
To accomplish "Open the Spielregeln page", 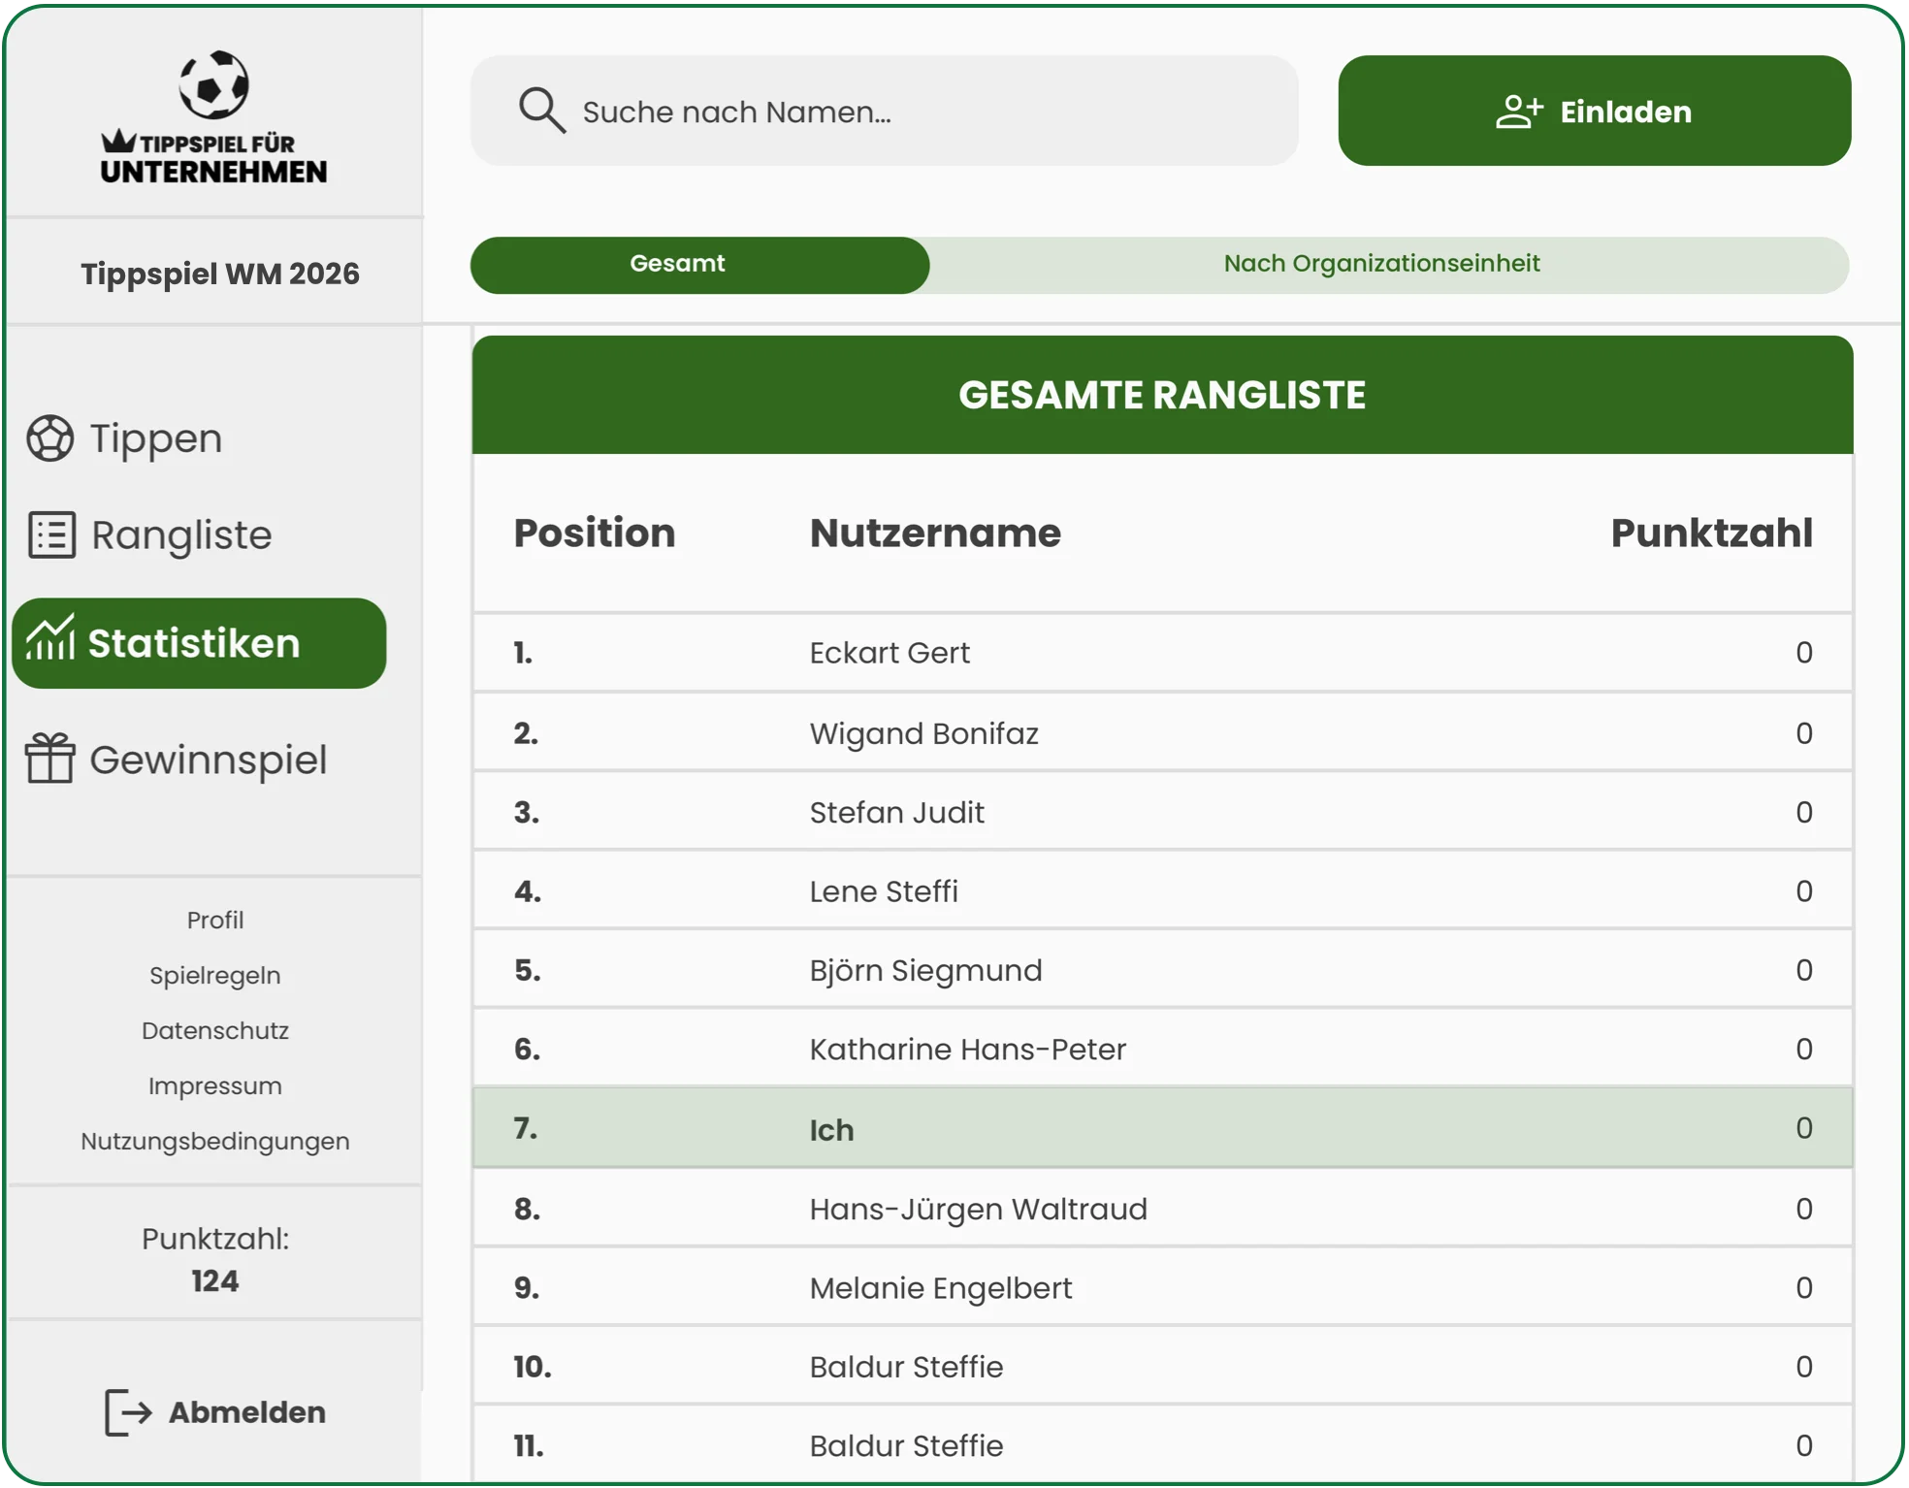I will (x=214, y=975).
